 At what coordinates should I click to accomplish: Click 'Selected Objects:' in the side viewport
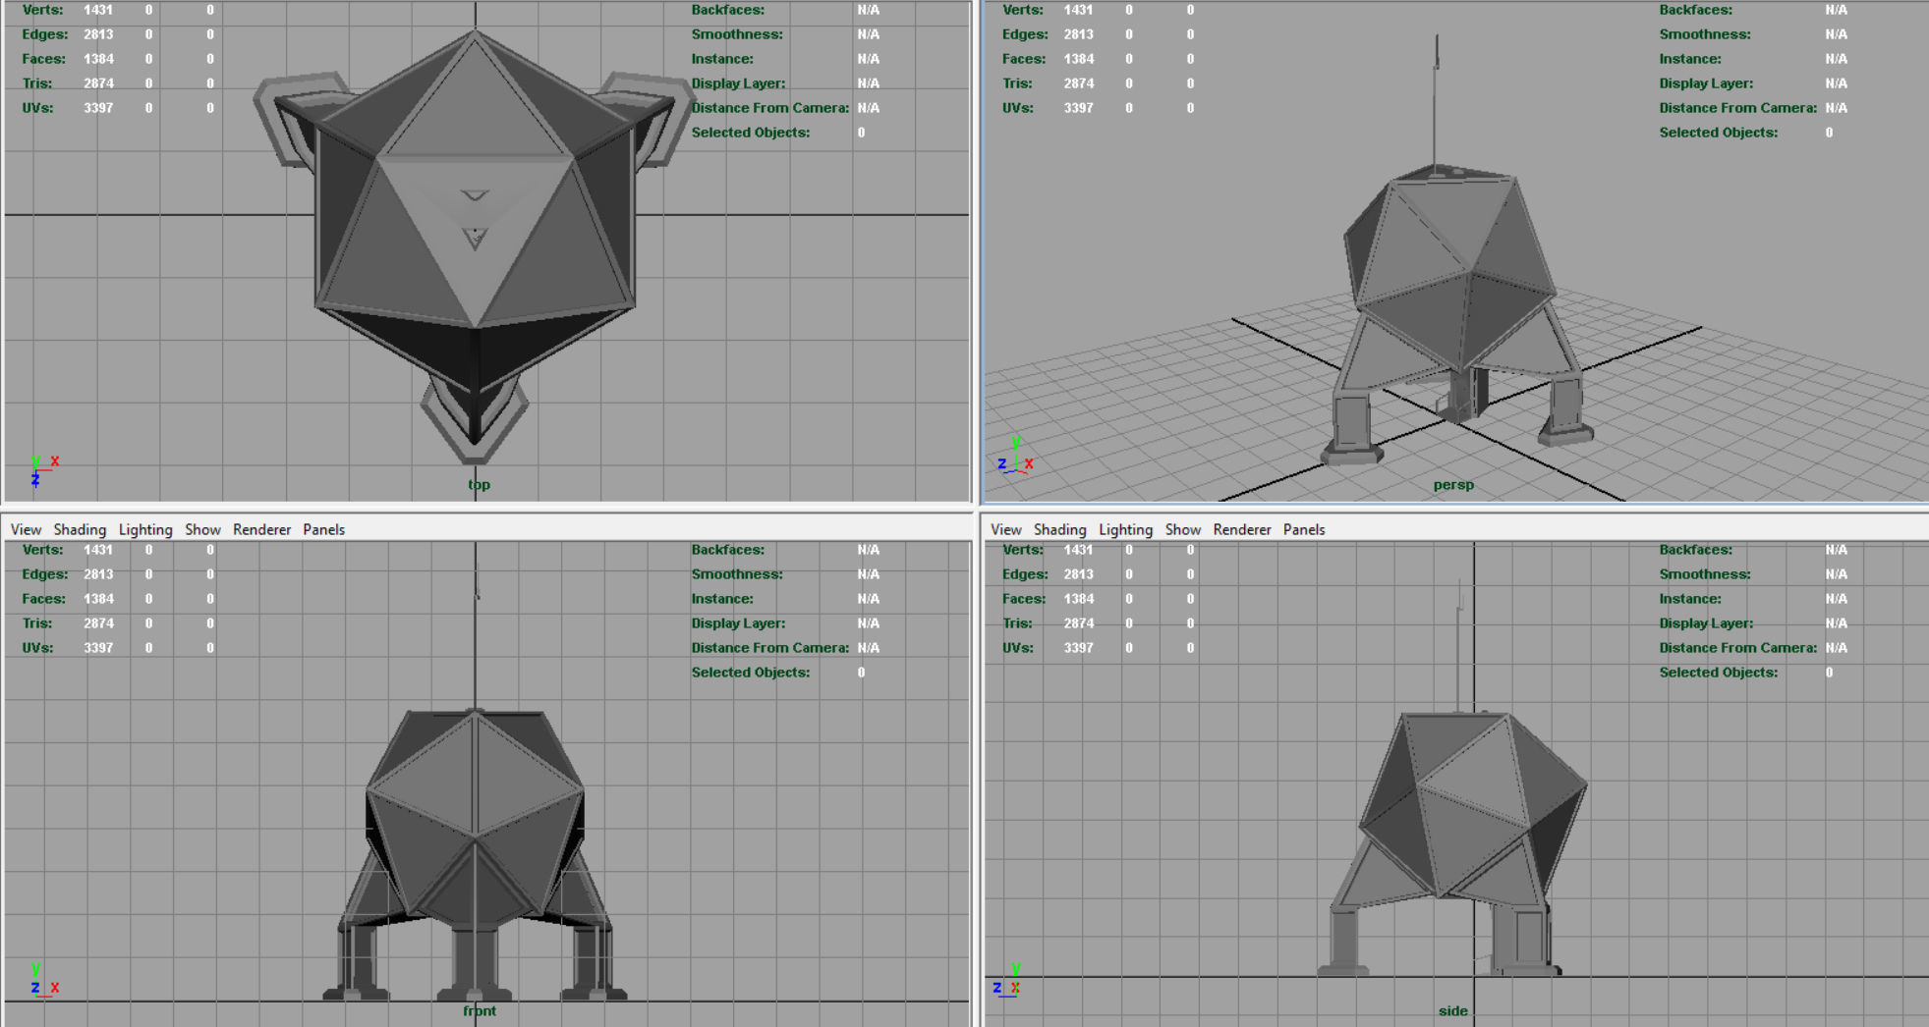[1719, 673]
